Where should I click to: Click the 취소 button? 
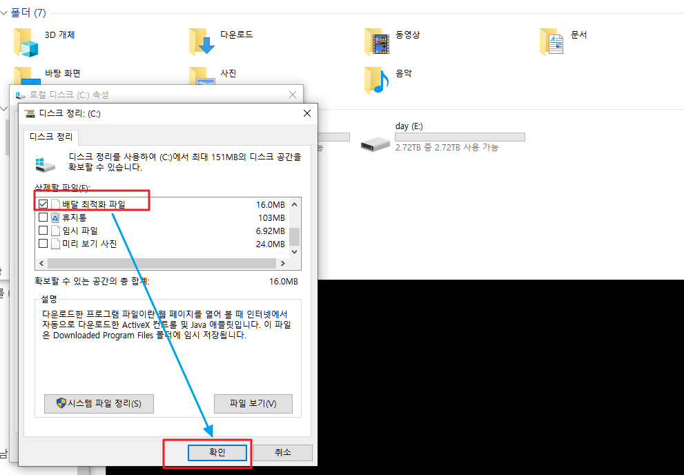[283, 452]
